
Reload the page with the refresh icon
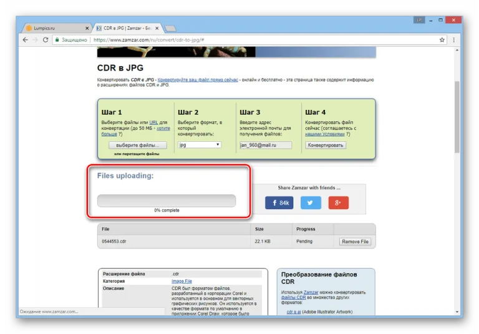tap(46, 40)
